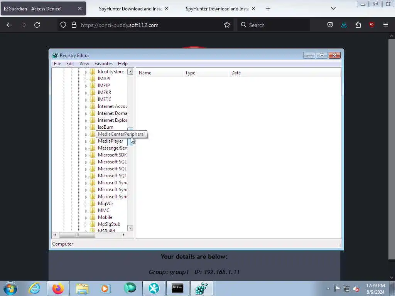
Task: Open Windows Explorer from taskbar
Action: (82, 288)
